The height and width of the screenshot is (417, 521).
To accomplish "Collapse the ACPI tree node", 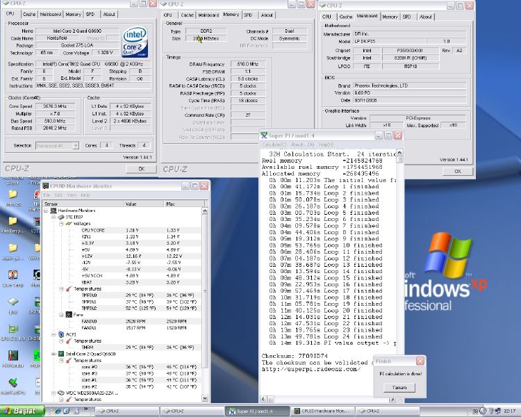I will pos(53,334).
